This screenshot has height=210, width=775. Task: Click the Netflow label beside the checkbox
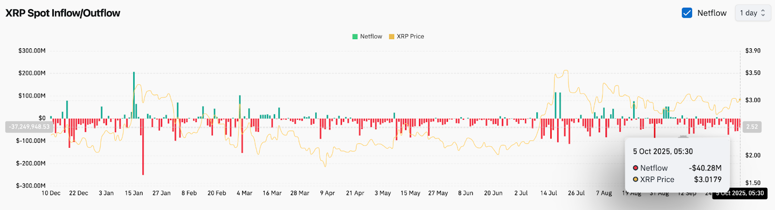[712, 13]
